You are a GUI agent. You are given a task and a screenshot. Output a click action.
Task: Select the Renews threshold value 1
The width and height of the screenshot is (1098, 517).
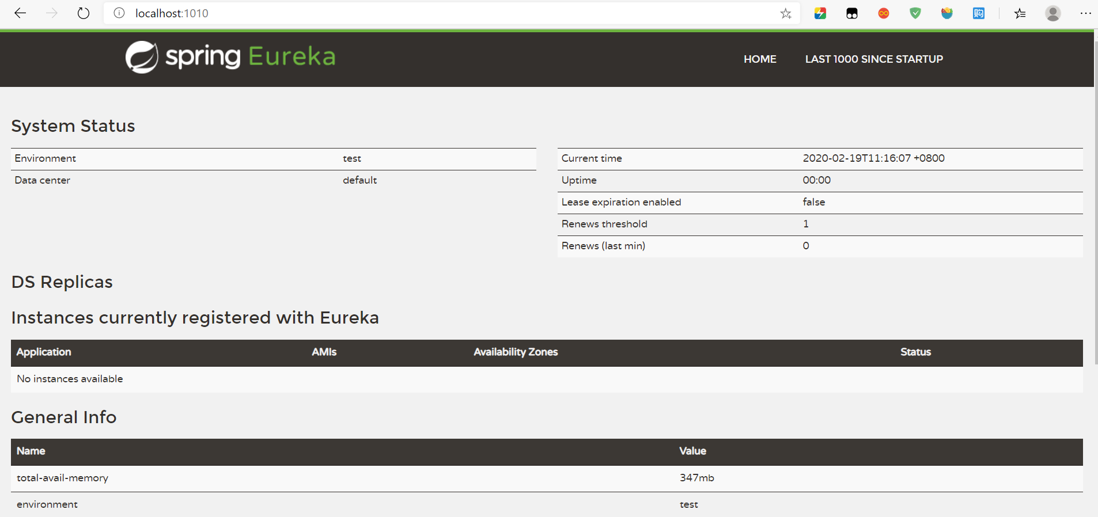tap(806, 224)
